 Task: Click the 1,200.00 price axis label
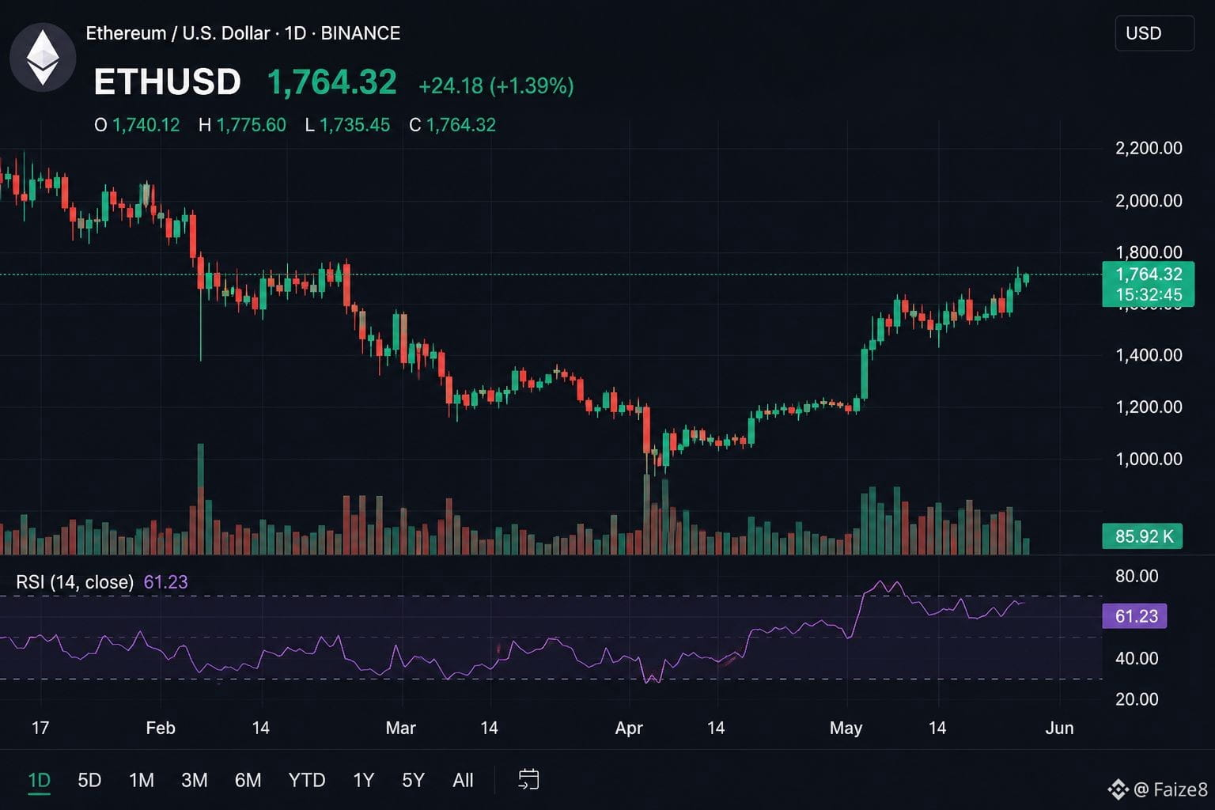click(1149, 407)
